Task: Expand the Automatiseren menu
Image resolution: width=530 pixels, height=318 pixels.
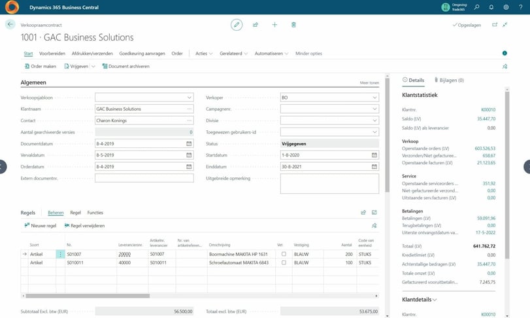Action: click(x=271, y=54)
